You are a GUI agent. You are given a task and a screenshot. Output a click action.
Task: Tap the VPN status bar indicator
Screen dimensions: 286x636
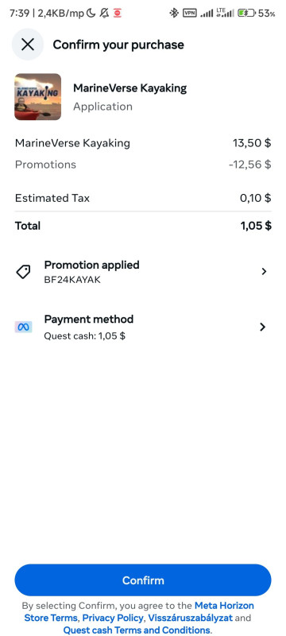190,13
